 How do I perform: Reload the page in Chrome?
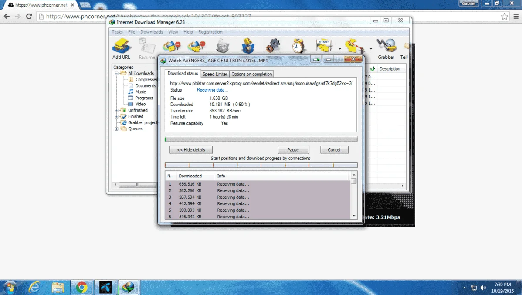click(x=29, y=16)
